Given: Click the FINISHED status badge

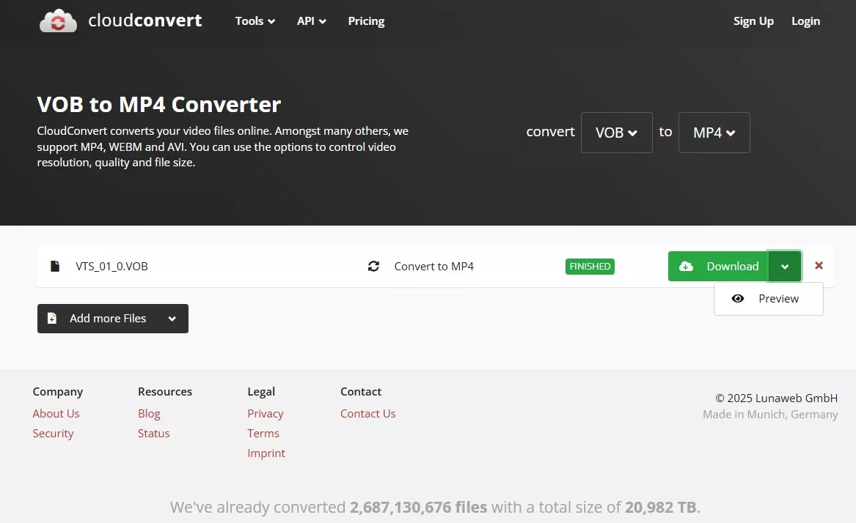Looking at the screenshot, I should pyautogui.click(x=590, y=267).
